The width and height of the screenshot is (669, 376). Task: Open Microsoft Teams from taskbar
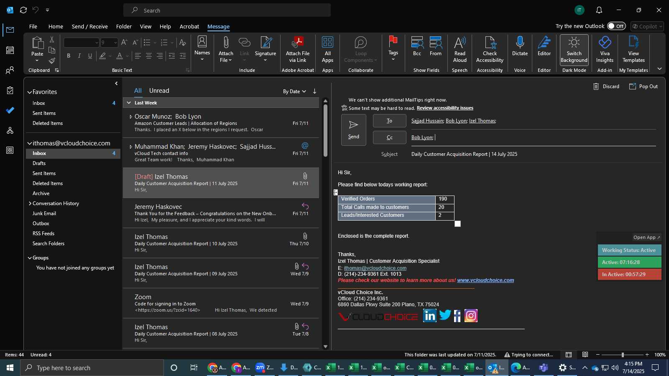(544, 368)
